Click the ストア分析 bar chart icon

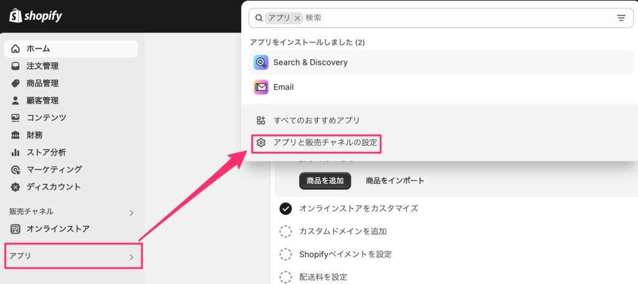[16, 153]
